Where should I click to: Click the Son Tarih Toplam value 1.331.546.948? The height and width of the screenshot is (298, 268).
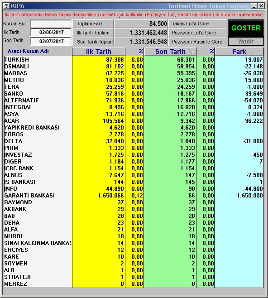pyautogui.click(x=148, y=42)
